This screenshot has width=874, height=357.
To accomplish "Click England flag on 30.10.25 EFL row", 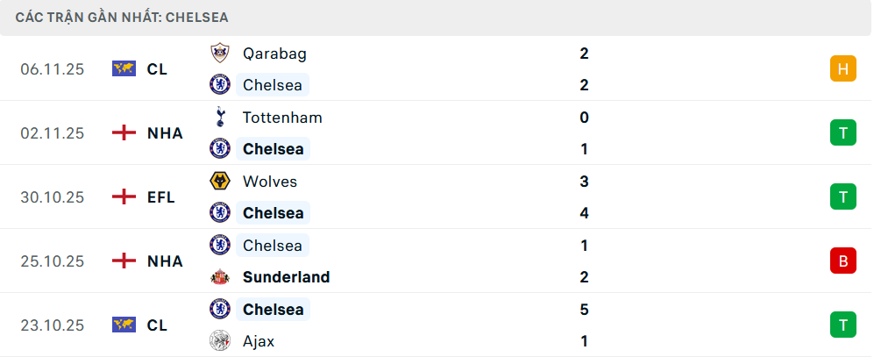I will pyautogui.click(x=124, y=197).
